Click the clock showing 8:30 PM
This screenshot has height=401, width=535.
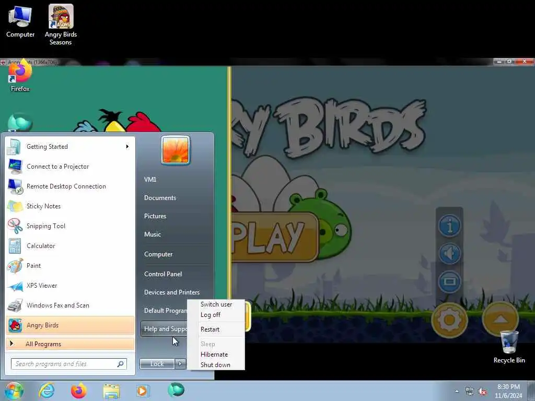click(508, 391)
